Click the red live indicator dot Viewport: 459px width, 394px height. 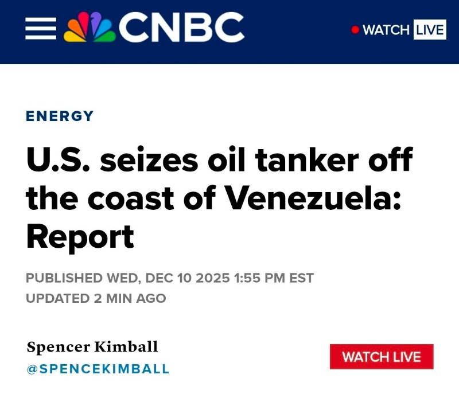tap(355, 30)
